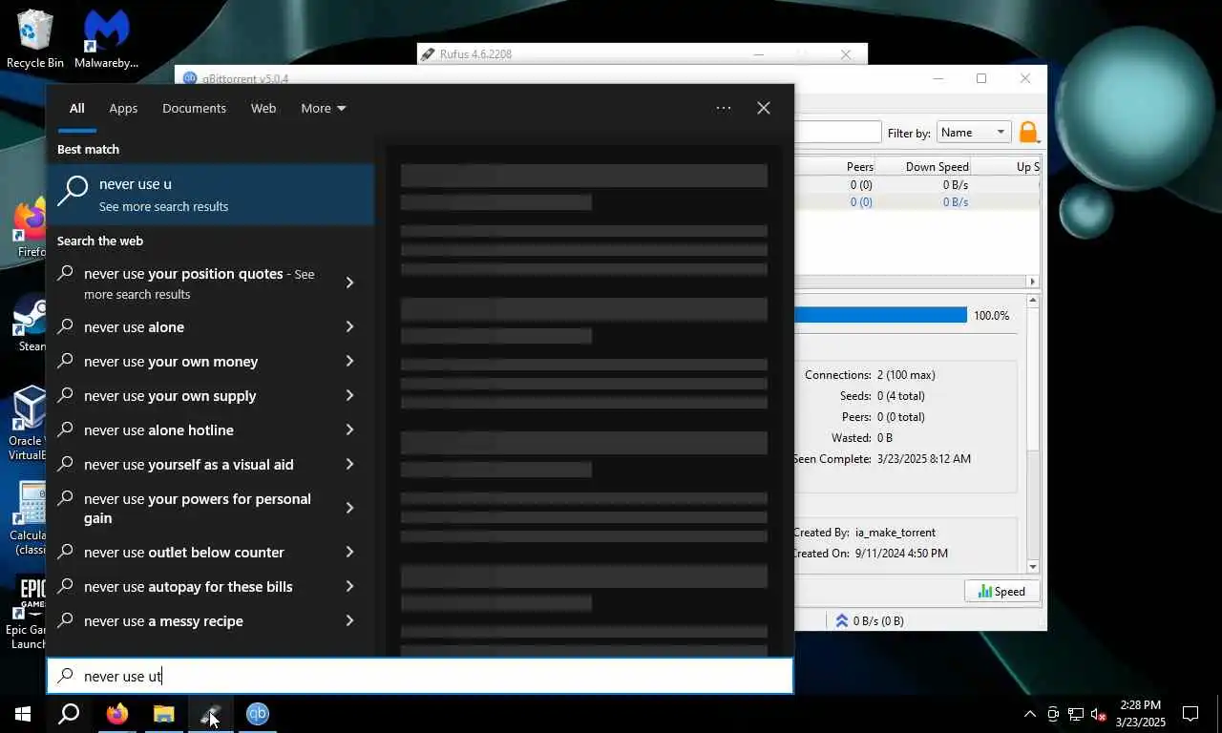Screen dimensions: 1222x733
Task: Click the qBittorrent details pane vertical scrollbar
Action: tap(1033, 433)
